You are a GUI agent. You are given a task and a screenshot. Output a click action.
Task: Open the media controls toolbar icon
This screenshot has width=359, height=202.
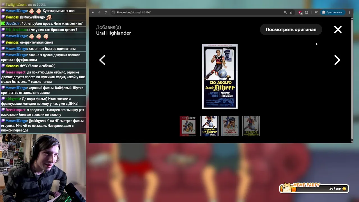pyautogui.click(x=316, y=12)
